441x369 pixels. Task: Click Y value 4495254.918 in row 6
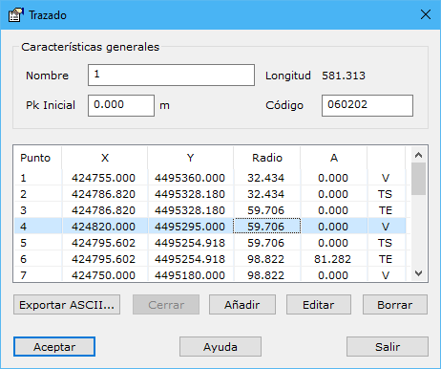point(190,259)
